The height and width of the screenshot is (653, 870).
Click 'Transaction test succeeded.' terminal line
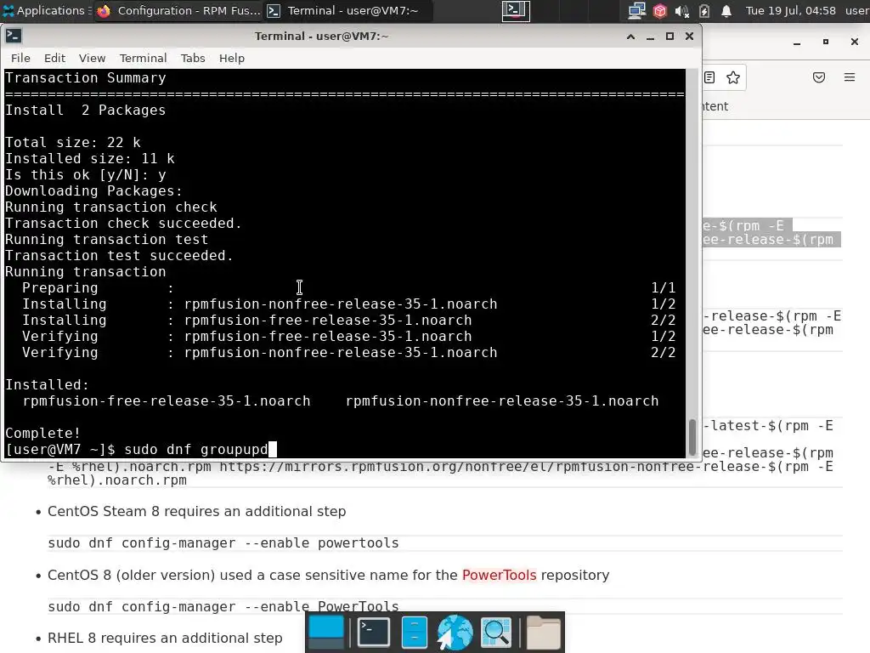(119, 255)
